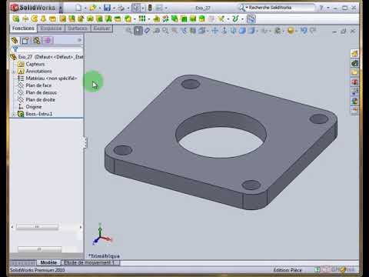This screenshot has height=277, width=369.
Task: Open the dropdown arrow next to Curves
Action: (242, 19)
